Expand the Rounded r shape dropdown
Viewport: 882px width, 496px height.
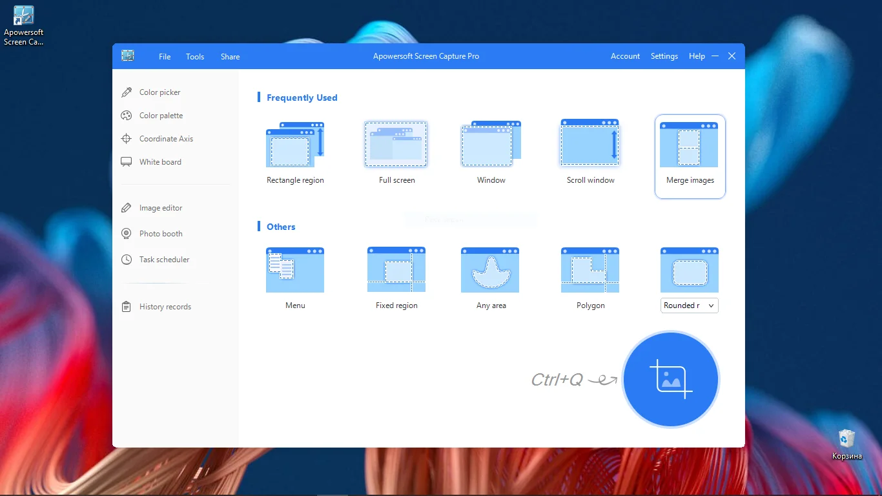pos(690,305)
